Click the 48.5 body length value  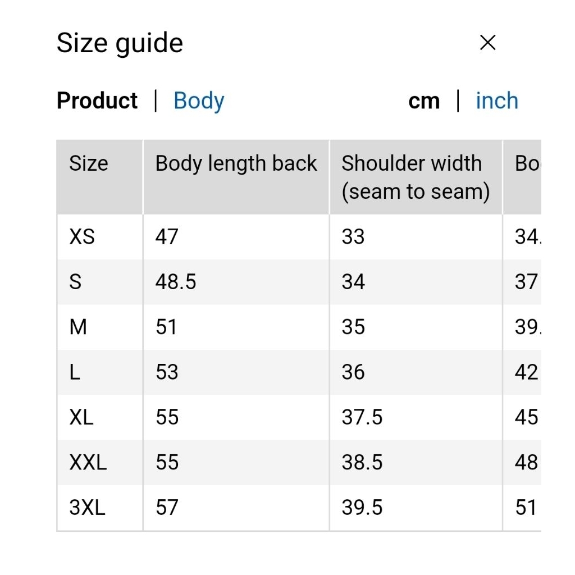(x=176, y=282)
